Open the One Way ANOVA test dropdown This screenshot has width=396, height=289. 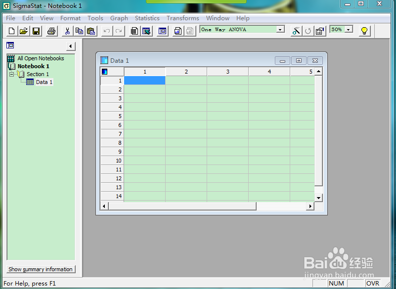pos(280,30)
